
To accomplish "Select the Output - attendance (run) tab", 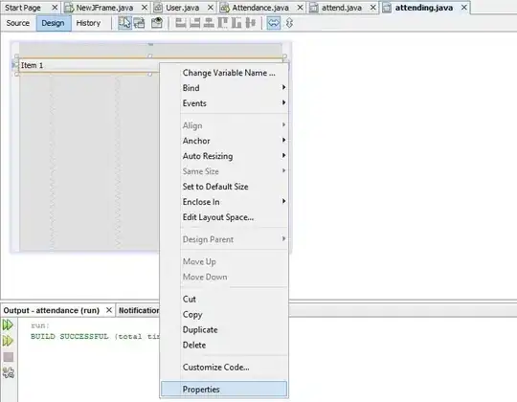I will 52,310.
